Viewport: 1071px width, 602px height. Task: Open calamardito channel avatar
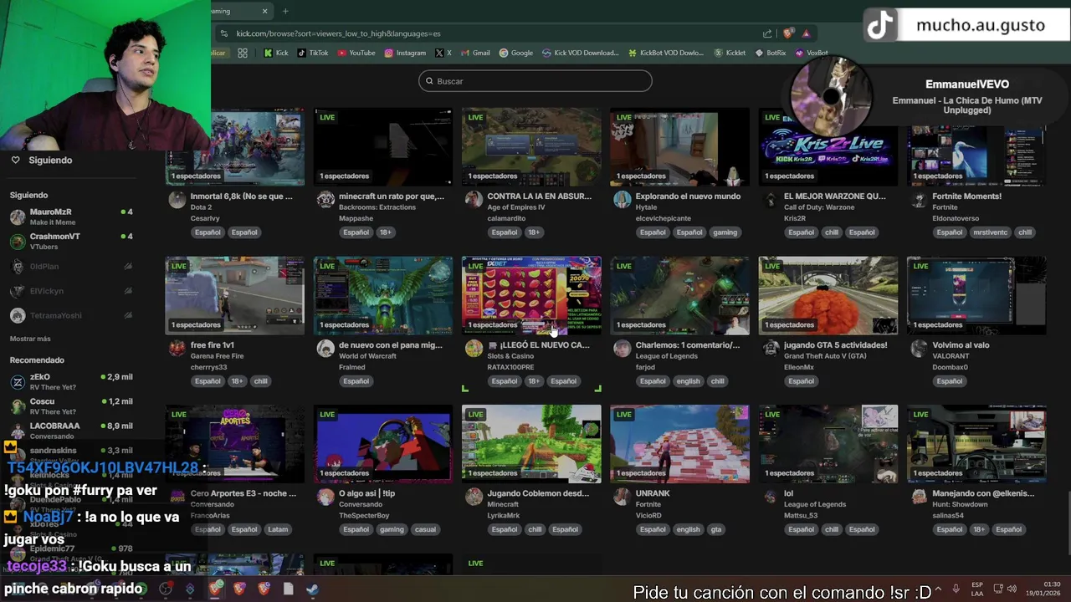pos(474,199)
